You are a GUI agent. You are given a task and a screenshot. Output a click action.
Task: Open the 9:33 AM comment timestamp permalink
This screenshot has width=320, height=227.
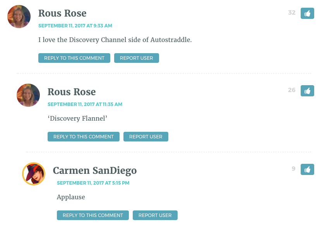75,26
